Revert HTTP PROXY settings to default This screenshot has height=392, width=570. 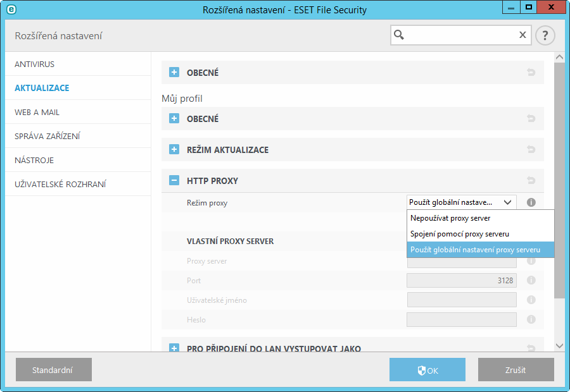(x=531, y=180)
